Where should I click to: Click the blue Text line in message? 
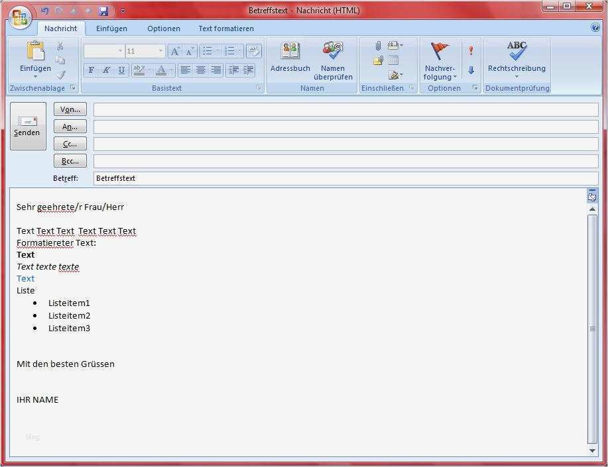[26, 278]
